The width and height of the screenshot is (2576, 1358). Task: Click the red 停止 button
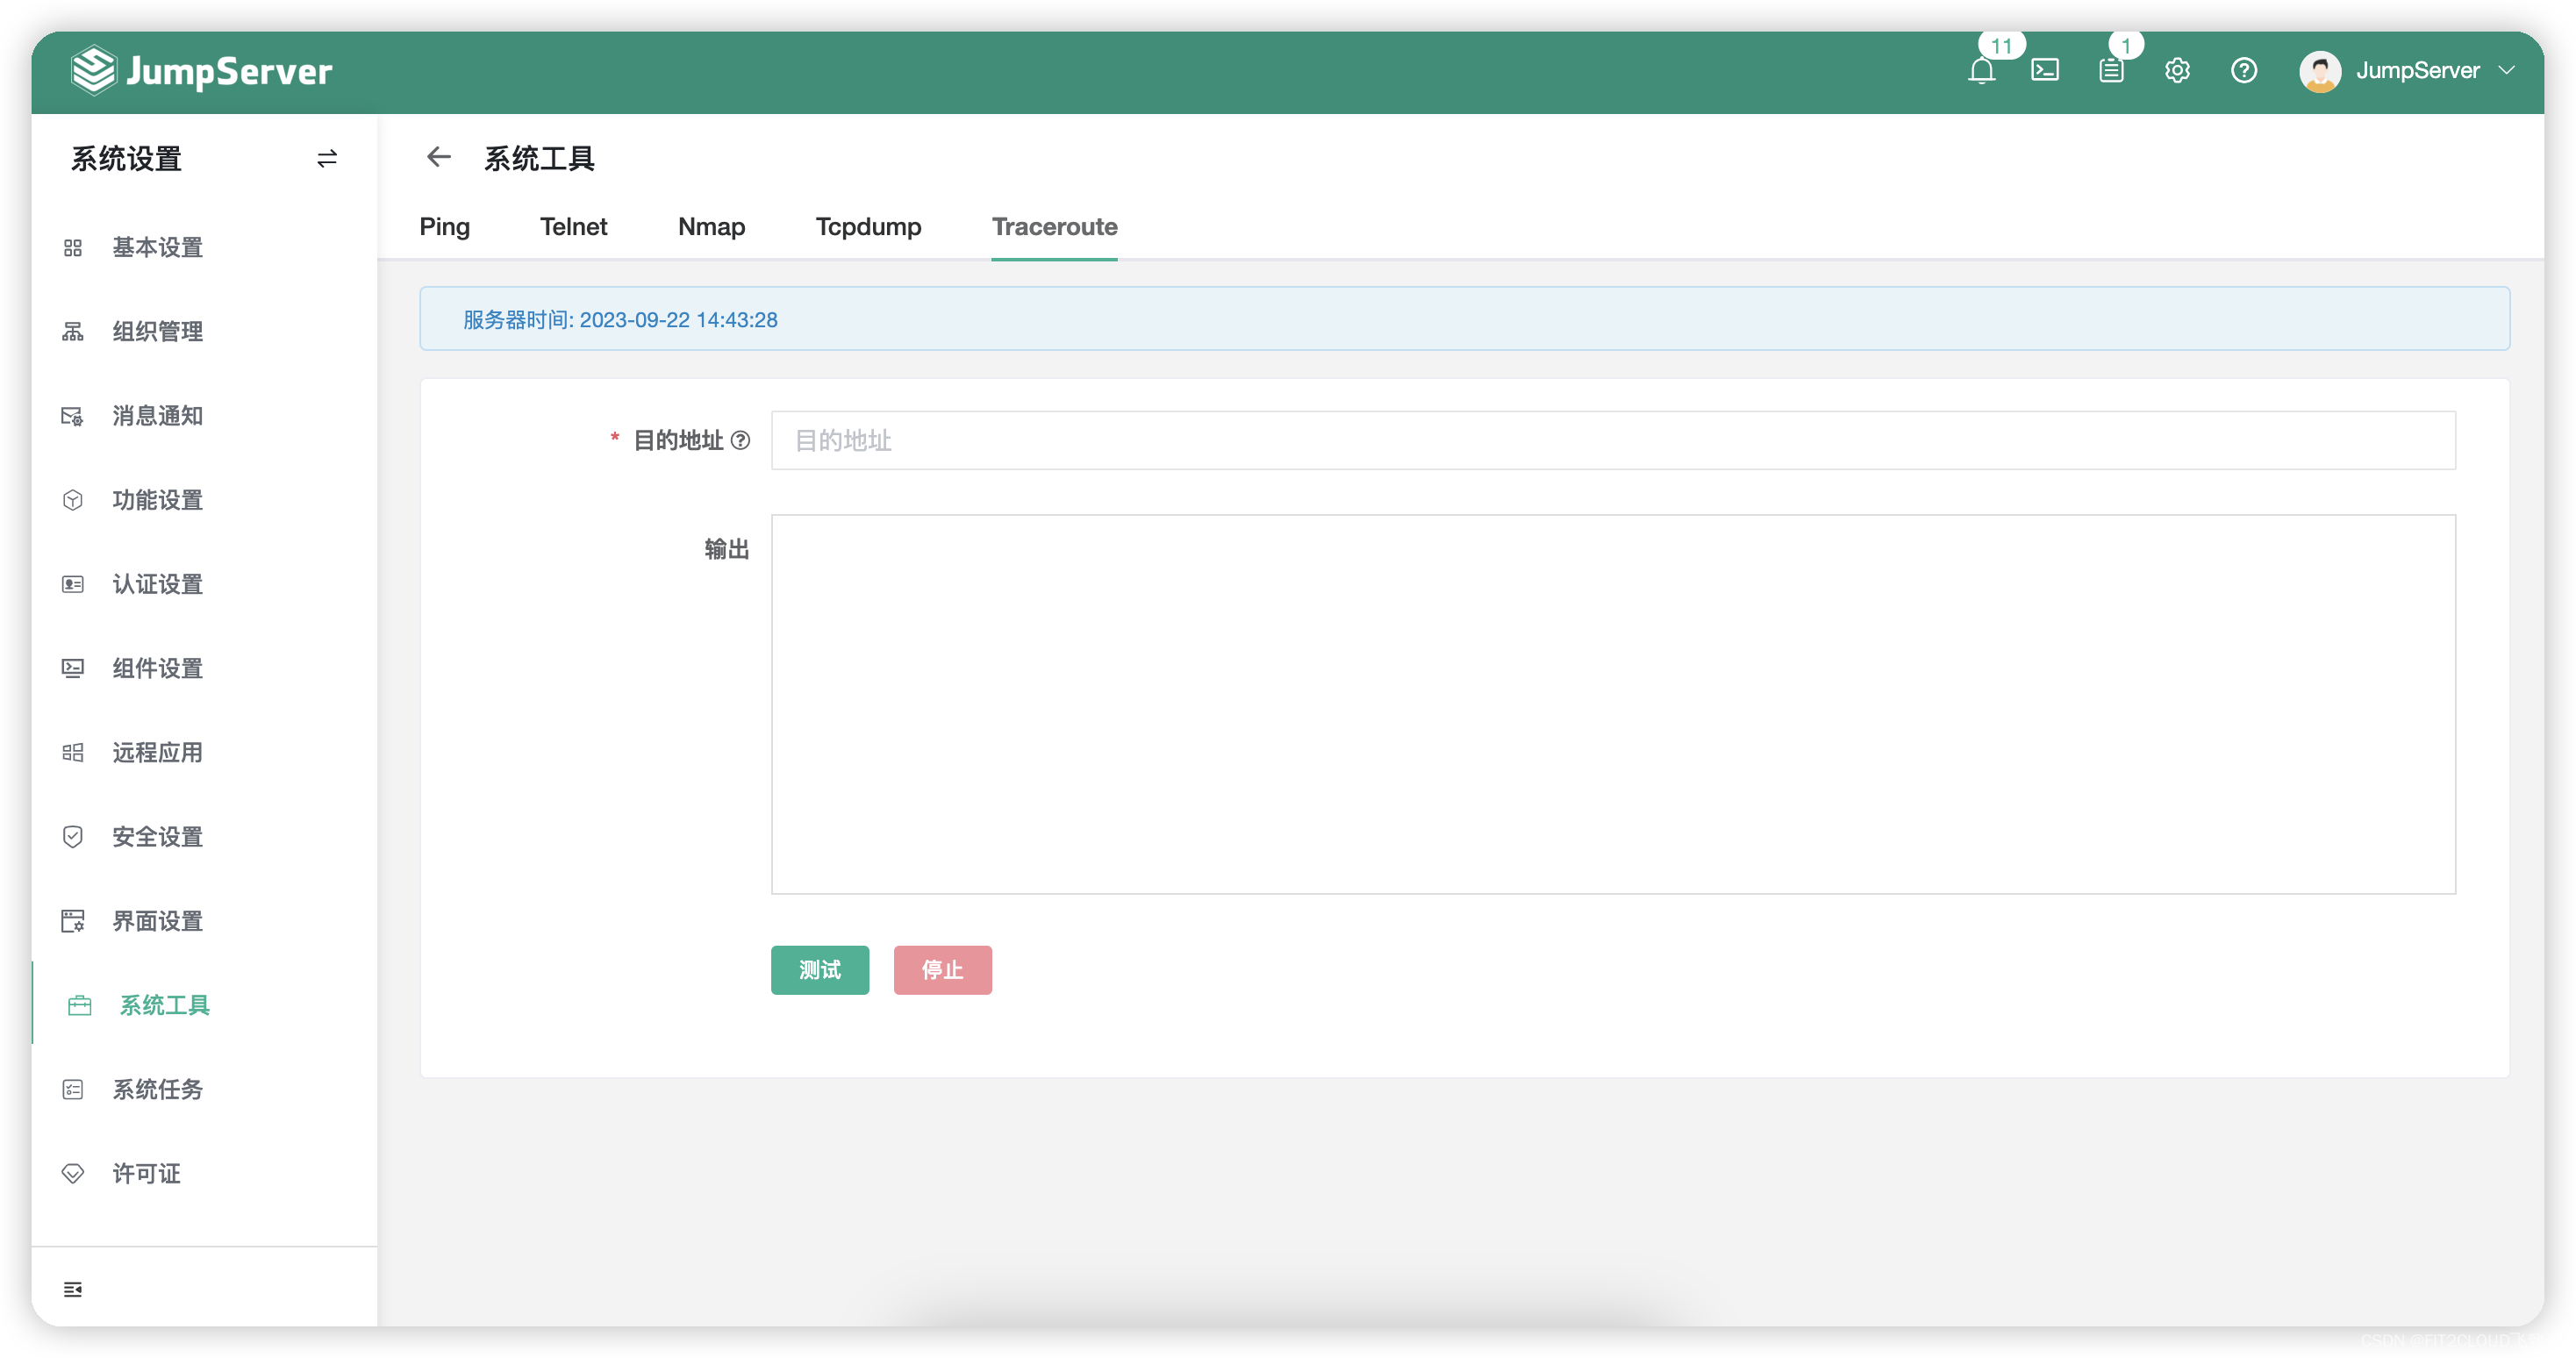[x=942, y=970]
